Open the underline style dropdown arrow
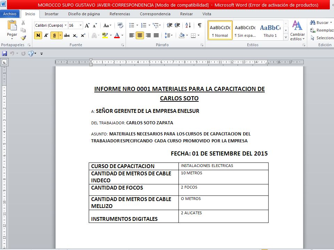 click(x=61, y=35)
